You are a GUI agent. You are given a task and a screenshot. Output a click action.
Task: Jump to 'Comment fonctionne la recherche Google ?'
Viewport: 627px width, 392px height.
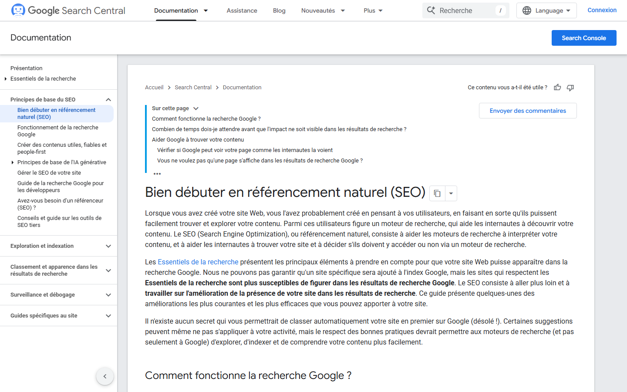(206, 119)
